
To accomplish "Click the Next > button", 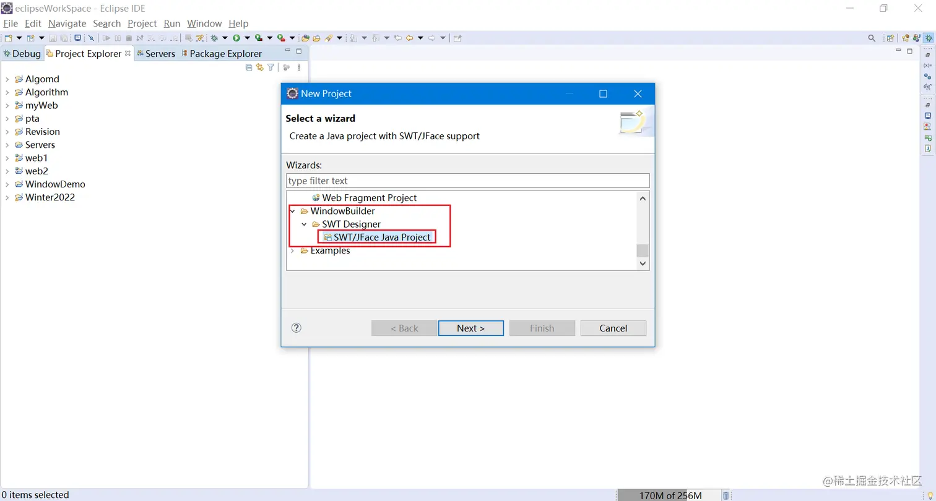I will pyautogui.click(x=470, y=328).
